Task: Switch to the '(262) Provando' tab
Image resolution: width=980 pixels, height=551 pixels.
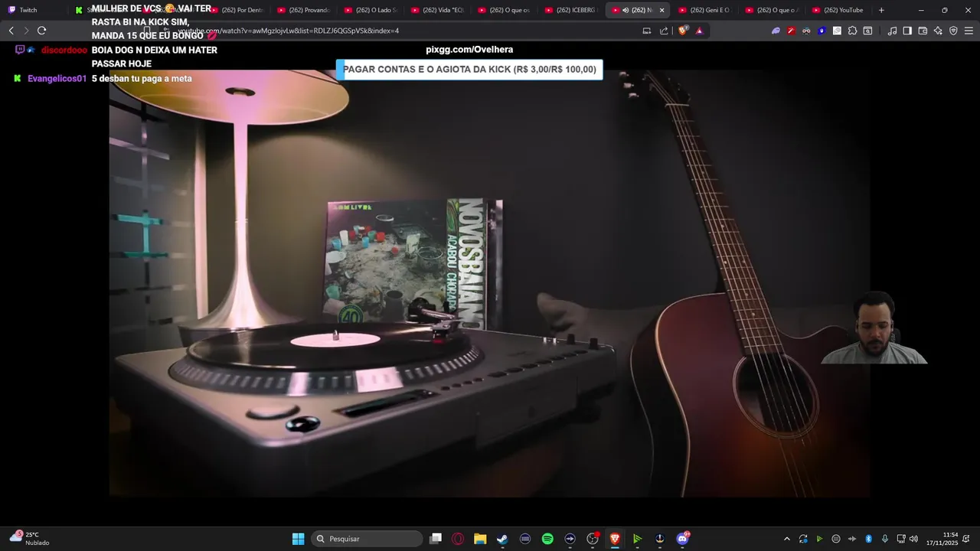Action: point(303,10)
